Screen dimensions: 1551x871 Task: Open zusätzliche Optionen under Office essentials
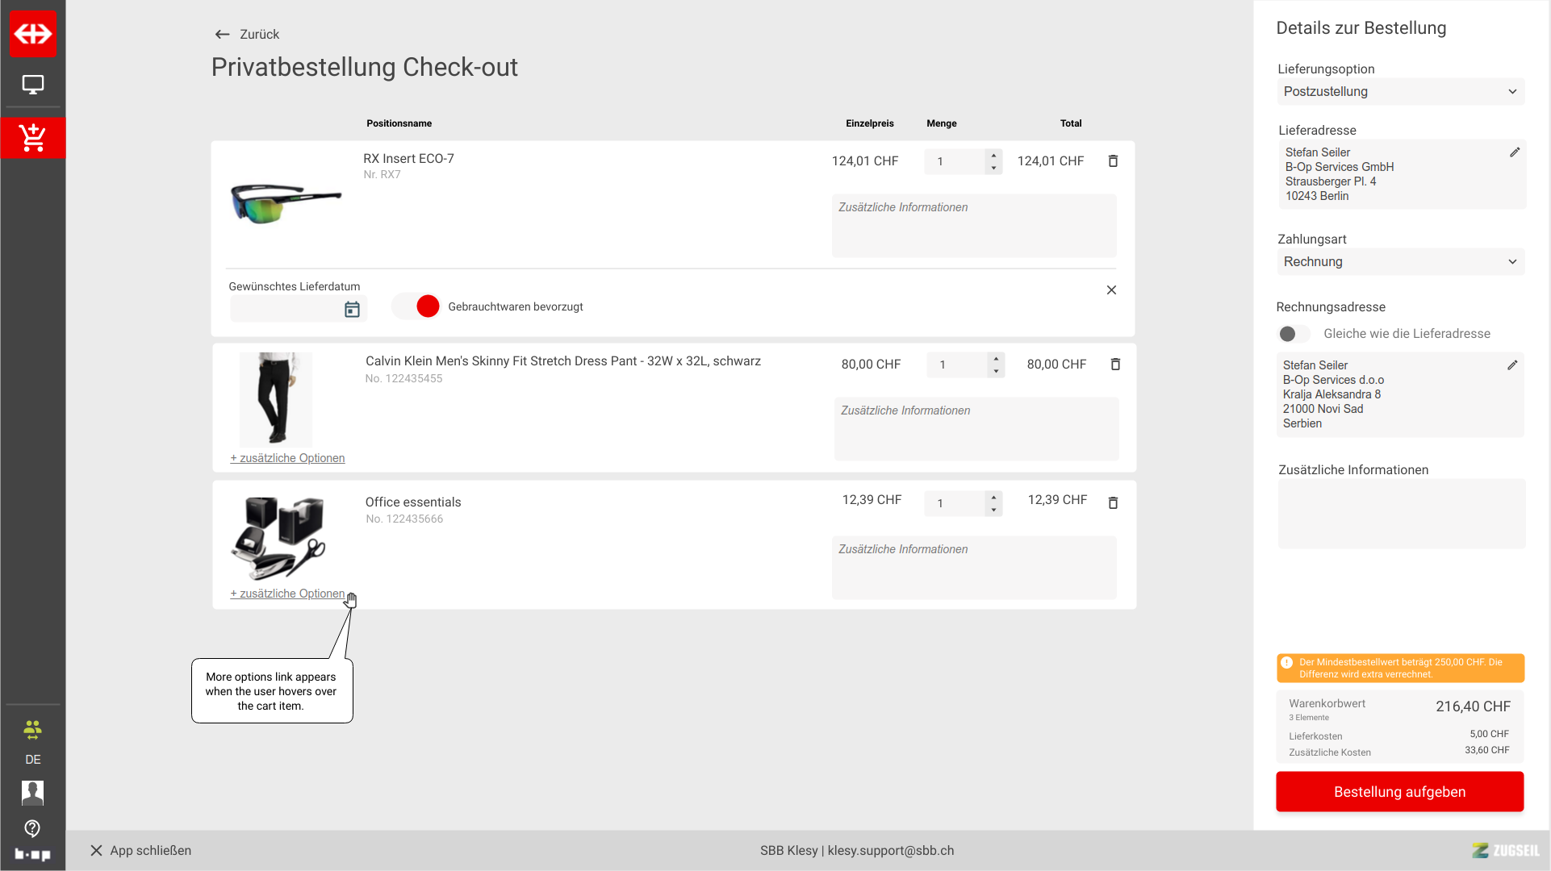coord(287,594)
